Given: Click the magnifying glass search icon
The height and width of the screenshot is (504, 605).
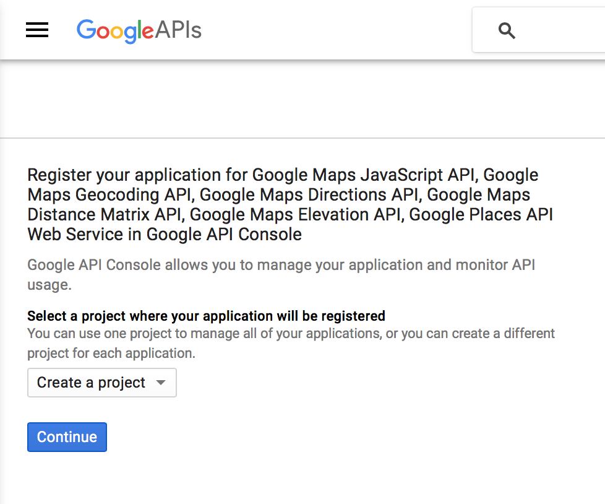Looking at the screenshot, I should coord(507,30).
